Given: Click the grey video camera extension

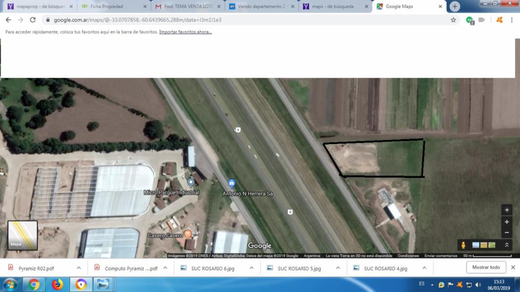Looking at the screenshot, I should (x=481, y=20).
